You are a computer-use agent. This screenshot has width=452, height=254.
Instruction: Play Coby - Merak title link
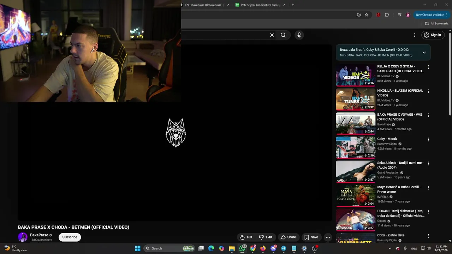[387, 139]
